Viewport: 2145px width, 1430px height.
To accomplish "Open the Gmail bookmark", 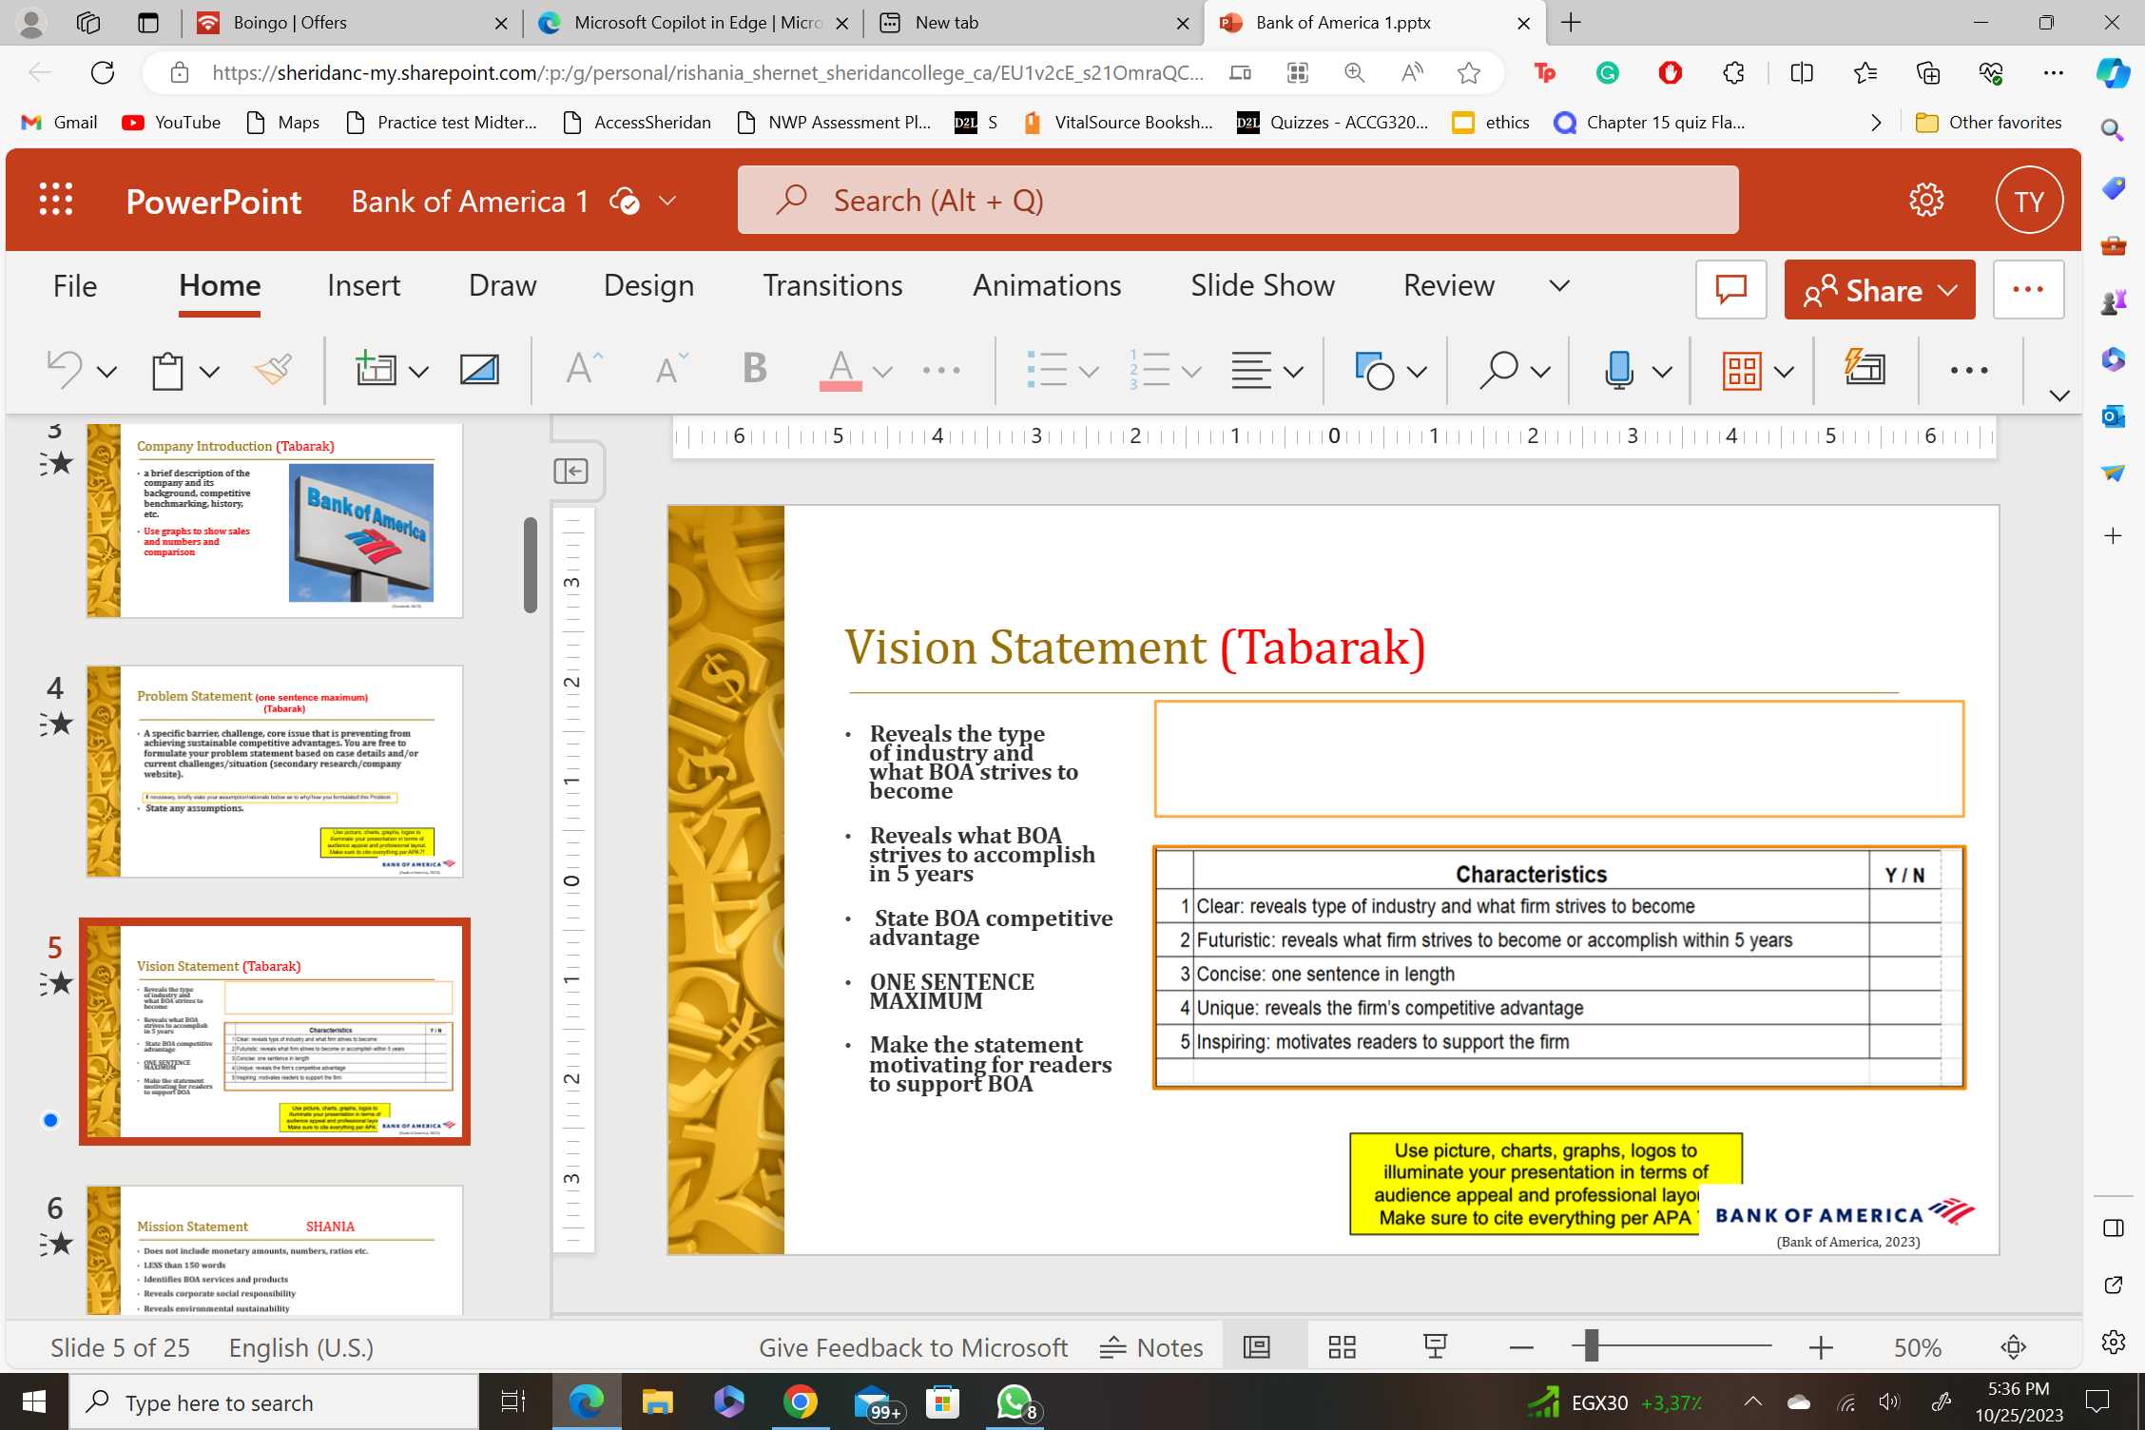I will 59,123.
